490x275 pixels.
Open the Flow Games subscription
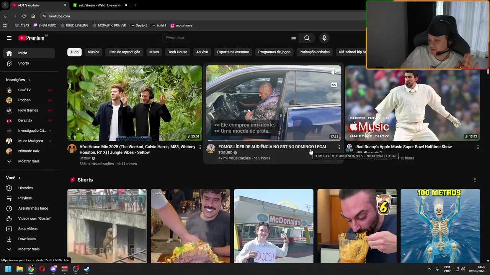pos(29,110)
